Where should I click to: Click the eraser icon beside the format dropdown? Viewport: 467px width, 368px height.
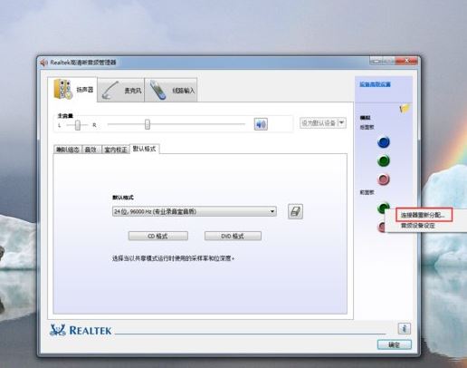(x=295, y=211)
